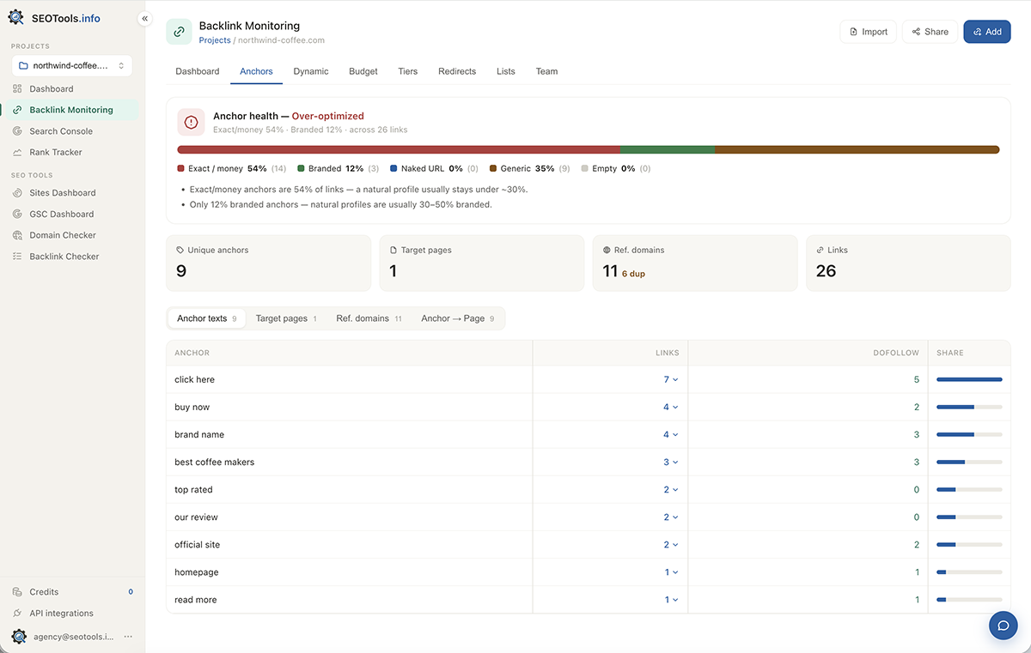Click the Domain Checker icon
Image resolution: width=1031 pixels, height=653 pixels.
point(17,235)
